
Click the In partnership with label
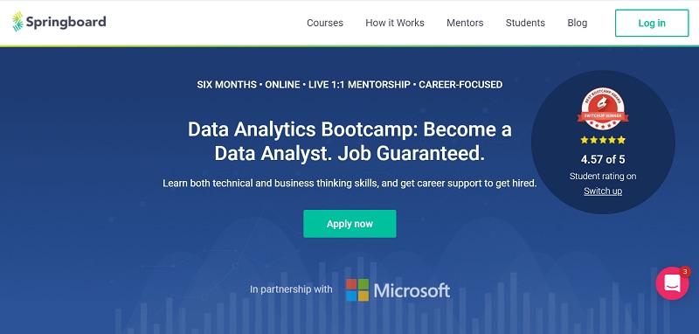[x=291, y=289]
